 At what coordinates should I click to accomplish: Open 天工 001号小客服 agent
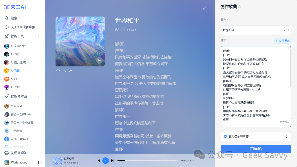[19, 123]
